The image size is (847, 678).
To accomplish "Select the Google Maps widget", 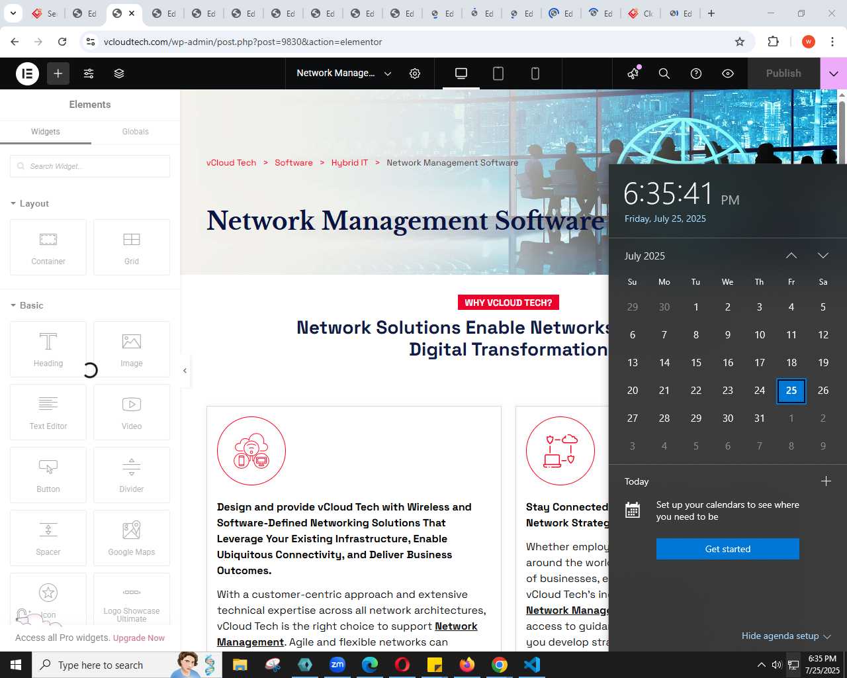I will 132,538.
